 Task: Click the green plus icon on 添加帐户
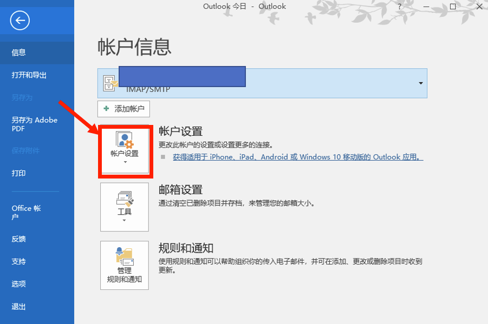coord(107,109)
